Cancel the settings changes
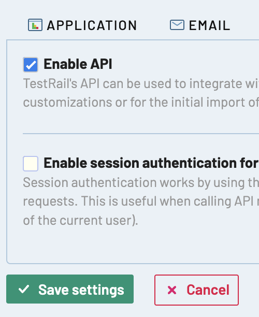The height and width of the screenshot is (317, 259). click(x=196, y=290)
